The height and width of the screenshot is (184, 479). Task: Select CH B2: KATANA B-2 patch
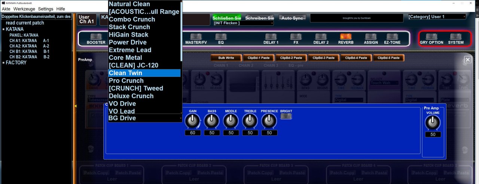tap(29, 57)
